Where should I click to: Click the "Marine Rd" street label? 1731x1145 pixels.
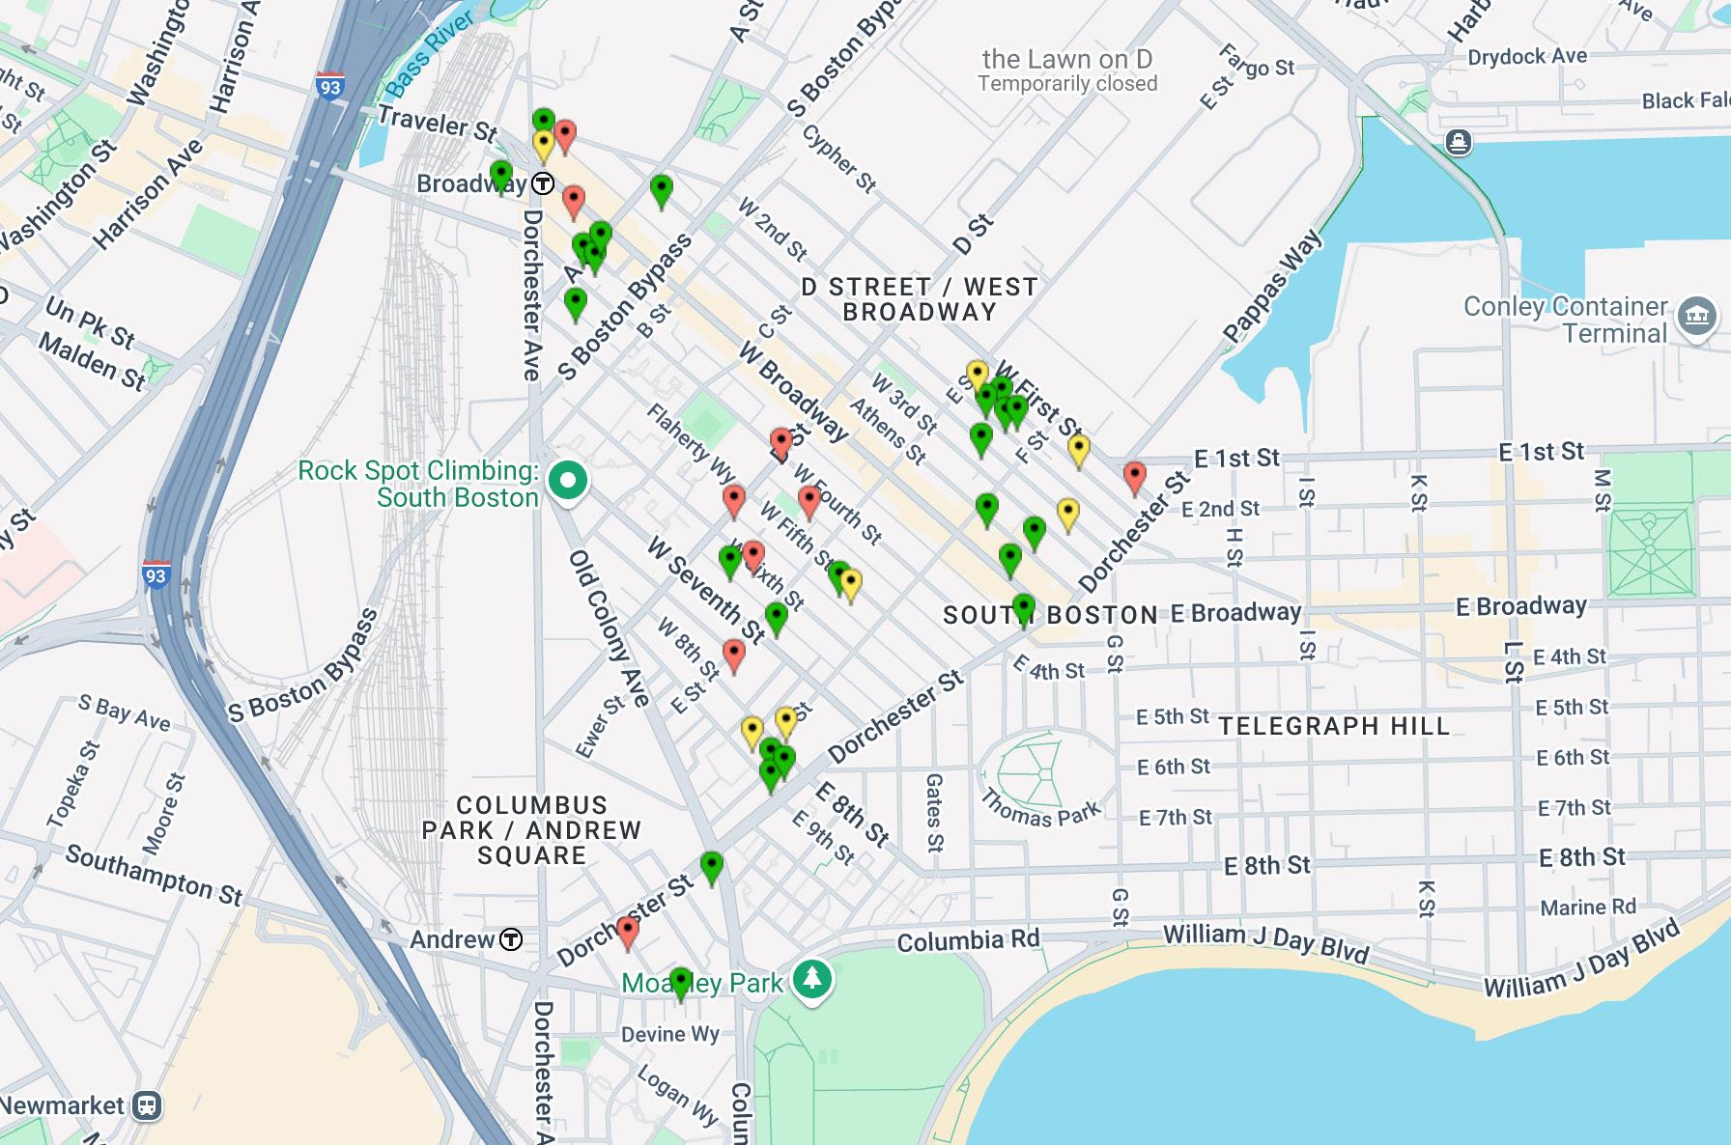(1588, 908)
